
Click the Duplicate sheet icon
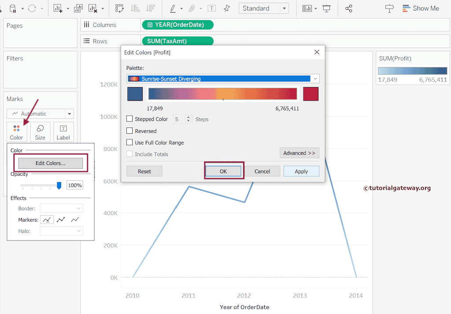coord(78,9)
